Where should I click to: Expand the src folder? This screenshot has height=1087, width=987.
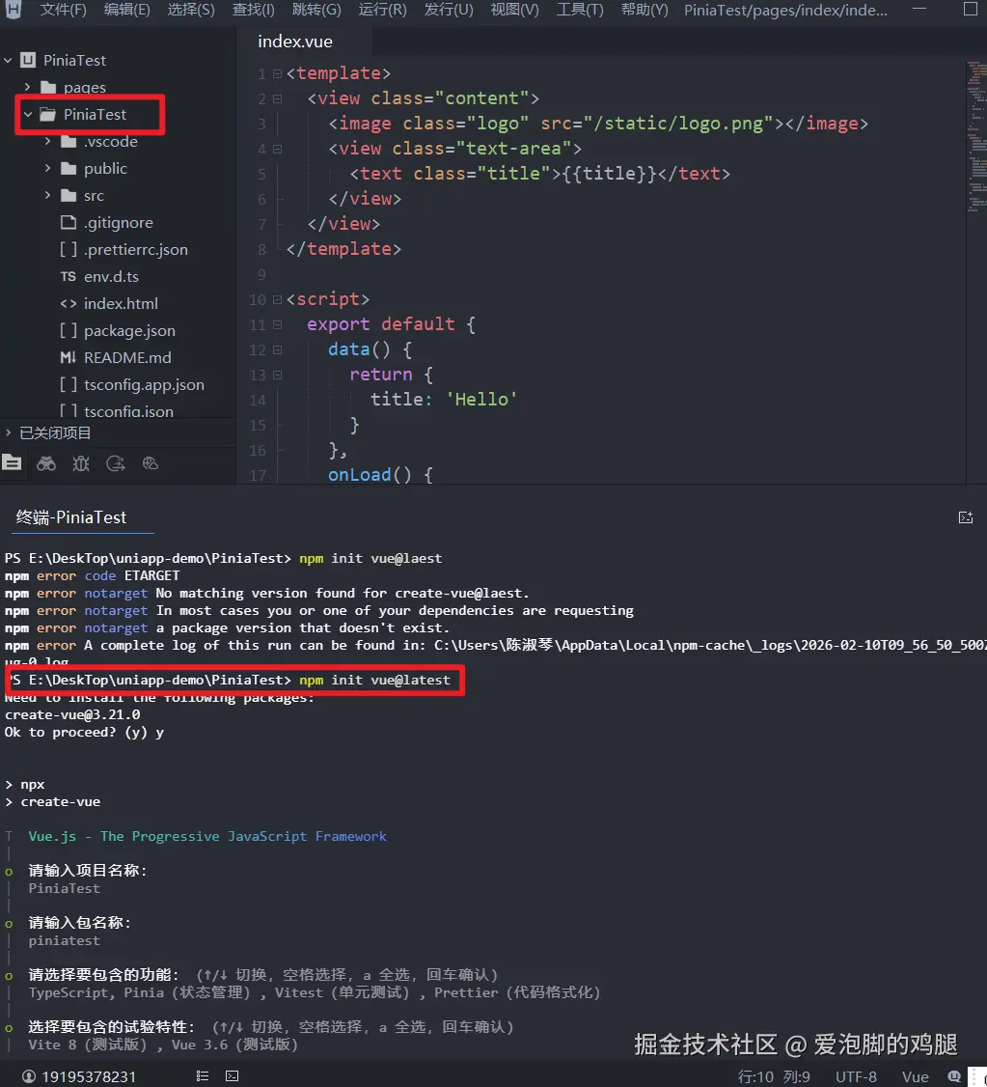click(47, 196)
